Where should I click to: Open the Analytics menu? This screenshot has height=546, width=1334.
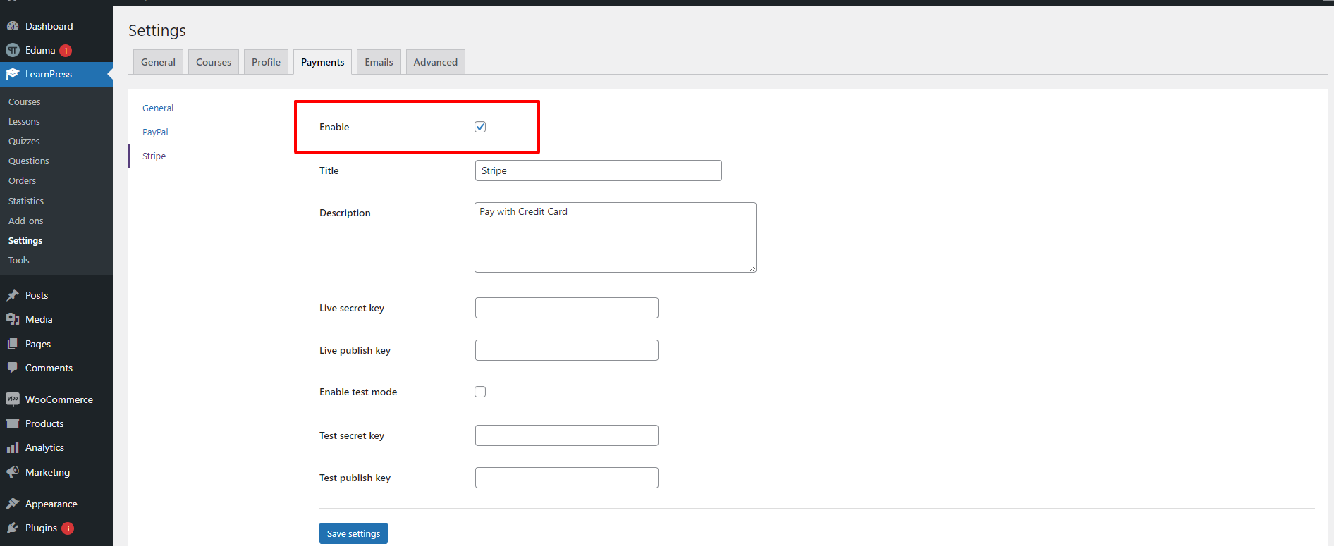pos(56,447)
